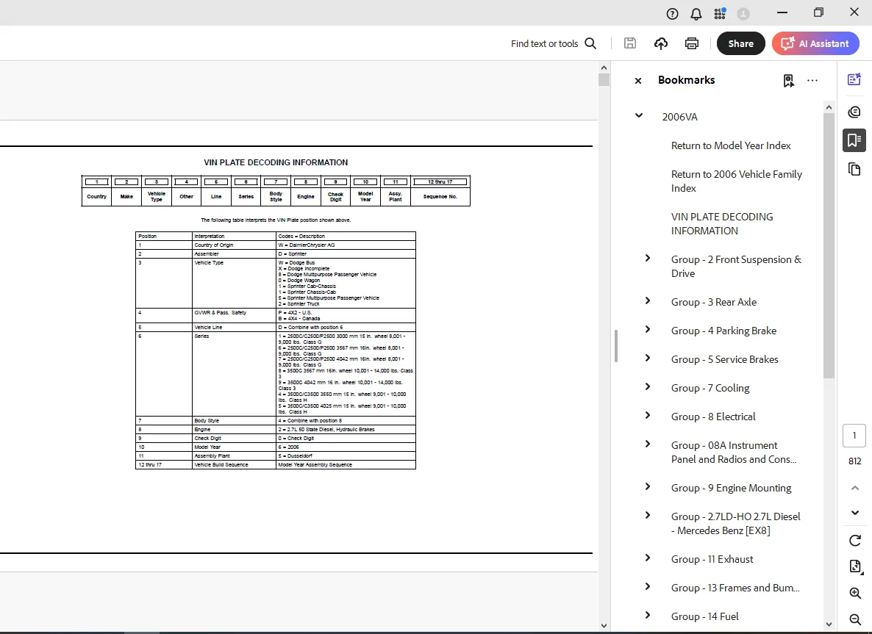
Task: Open the comments panel icon
Action: tap(854, 112)
